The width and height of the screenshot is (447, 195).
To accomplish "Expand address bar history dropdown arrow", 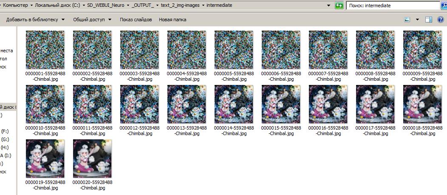I will (329, 6).
